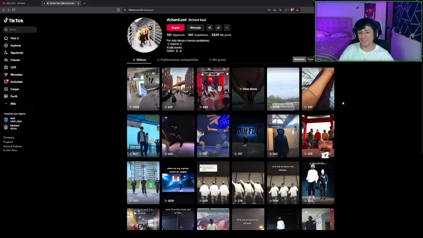This screenshot has width=423, height=238.
Task: Open the video with 660 views
Action: click(x=178, y=136)
